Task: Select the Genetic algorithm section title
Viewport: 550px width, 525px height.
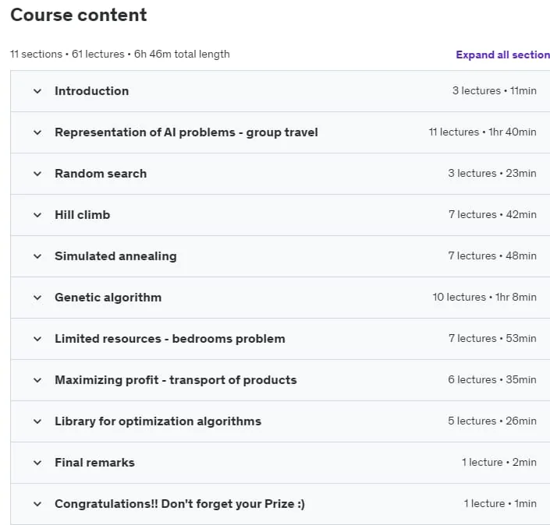Action: (108, 298)
